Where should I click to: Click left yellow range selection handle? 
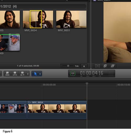(x=30, y=19)
